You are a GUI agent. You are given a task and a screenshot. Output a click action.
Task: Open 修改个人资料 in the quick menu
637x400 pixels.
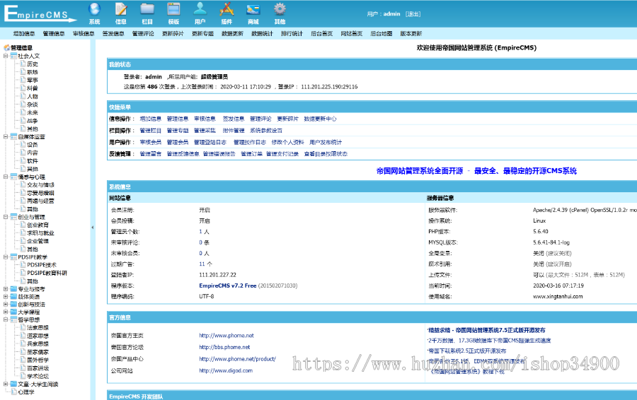(287, 142)
